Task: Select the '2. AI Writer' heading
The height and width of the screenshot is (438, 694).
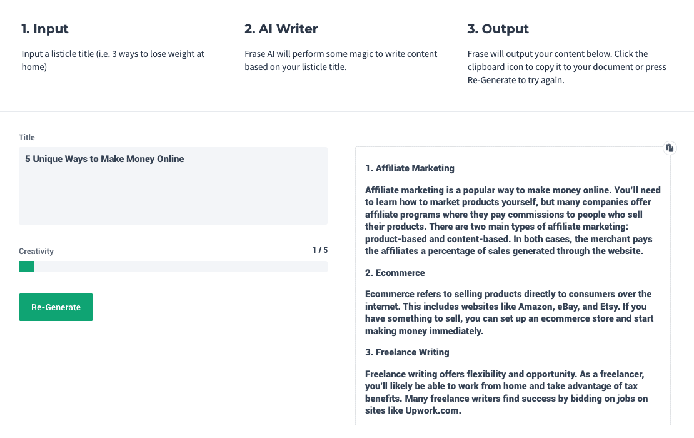Action: [281, 29]
